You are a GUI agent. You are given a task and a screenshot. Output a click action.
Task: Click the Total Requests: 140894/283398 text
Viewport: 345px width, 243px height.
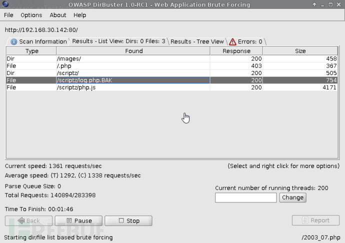tap(50, 195)
